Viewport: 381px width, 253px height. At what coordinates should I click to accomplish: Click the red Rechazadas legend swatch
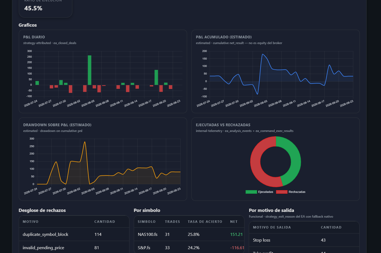pos(282,192)
